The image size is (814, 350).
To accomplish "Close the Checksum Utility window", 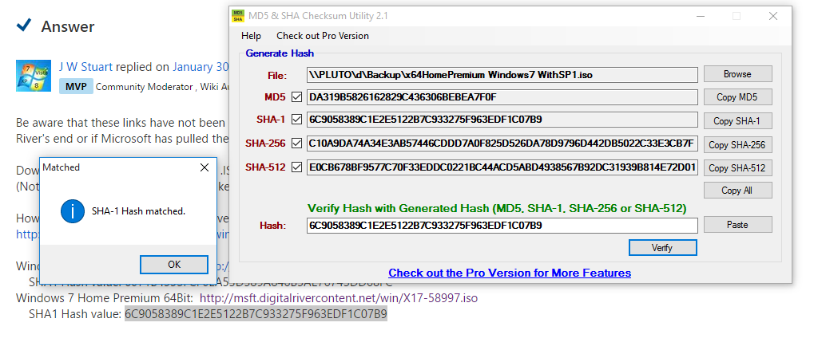I will coord(773,16).
